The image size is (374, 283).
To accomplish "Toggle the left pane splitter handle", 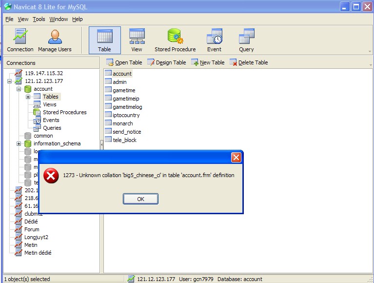I will (102, 144).
